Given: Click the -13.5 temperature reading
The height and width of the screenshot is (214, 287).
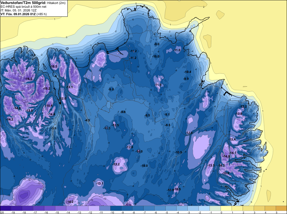Looking at the screenshot, I should [x=211, y=165].
